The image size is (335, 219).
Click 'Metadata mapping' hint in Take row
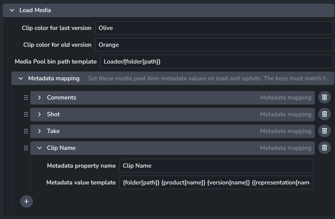[x=285, y=131]
